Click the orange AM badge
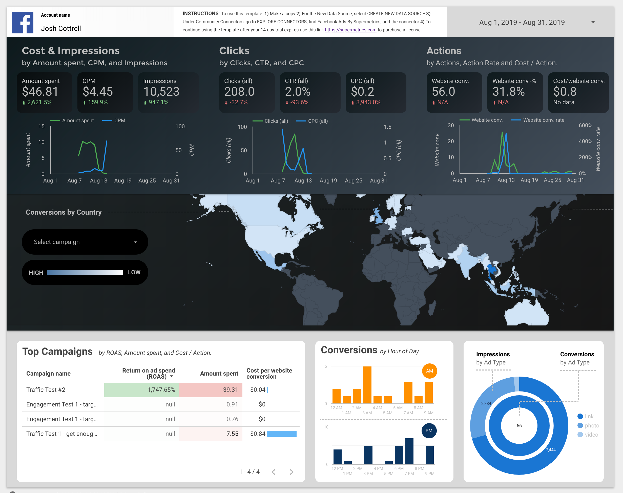 [429, 371]
